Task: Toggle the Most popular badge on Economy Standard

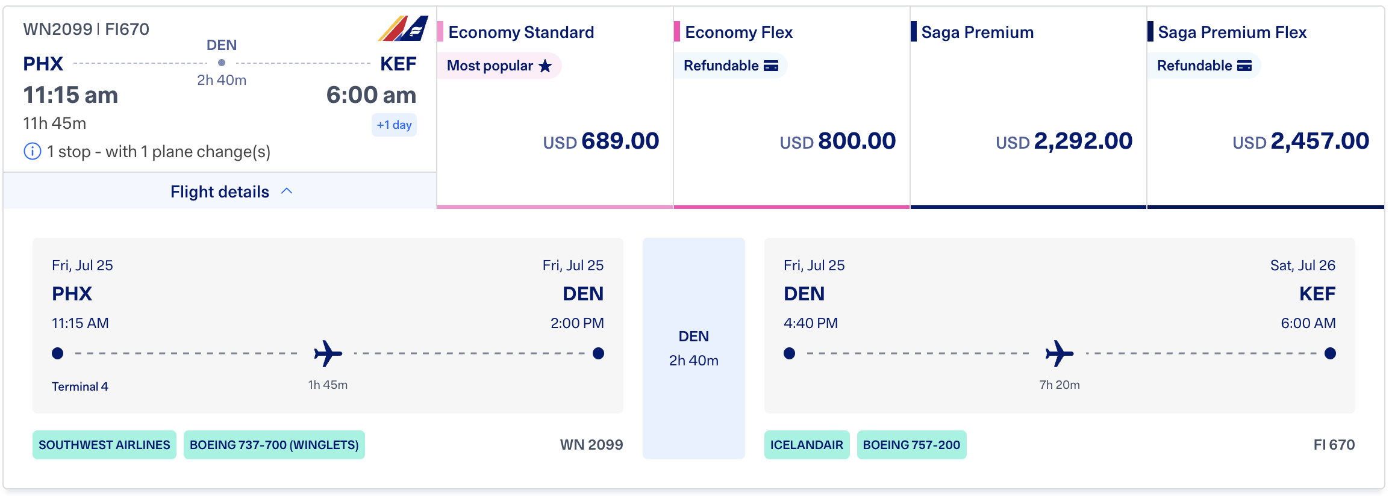Action: (500, 66)
